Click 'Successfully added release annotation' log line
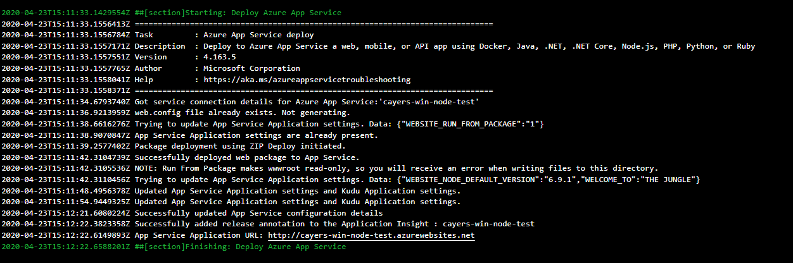This screenshot has height=263, width=793. click(x=268, y=224)
